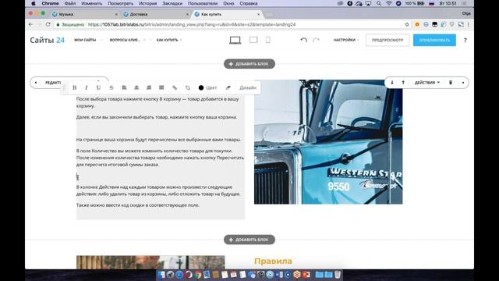Image resolution: width=499 pixels, height=281 pixels.
Task: Click the Правила heading
Action: click(273, 261)
